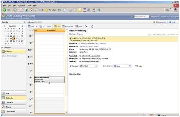This screenshot has height=117, width=180.
Task: Open Contacts in navigation pane
Action: (x=13, y=102)
